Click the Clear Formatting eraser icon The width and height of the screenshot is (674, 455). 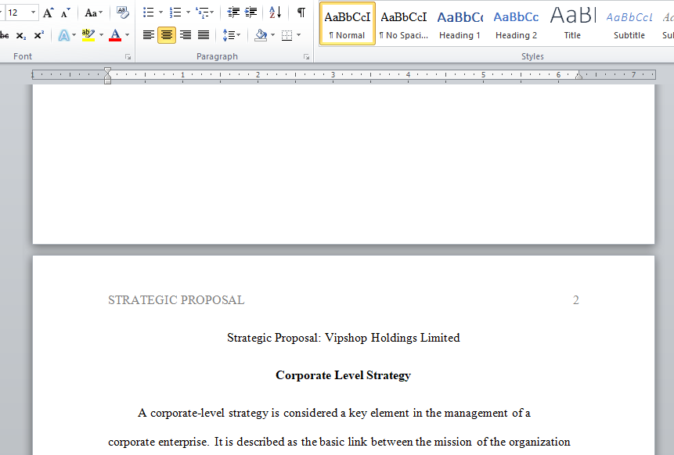tap(122, 13)
